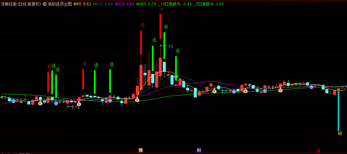Open the 财 marker on the bottom axis

click(199, 150)
